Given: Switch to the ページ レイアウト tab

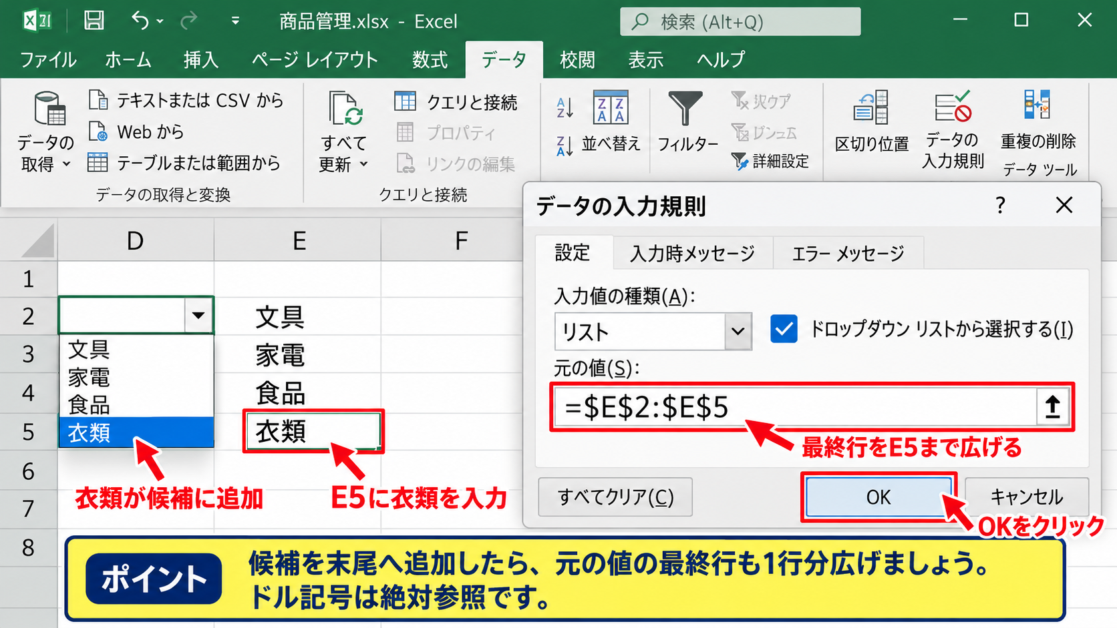Looking at the screenshot, I should (315, 60).
